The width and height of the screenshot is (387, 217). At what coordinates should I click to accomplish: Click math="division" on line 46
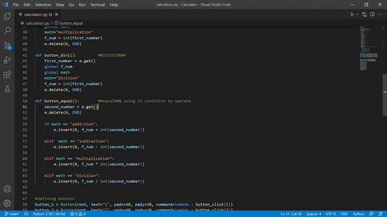[x=62, y=78]
